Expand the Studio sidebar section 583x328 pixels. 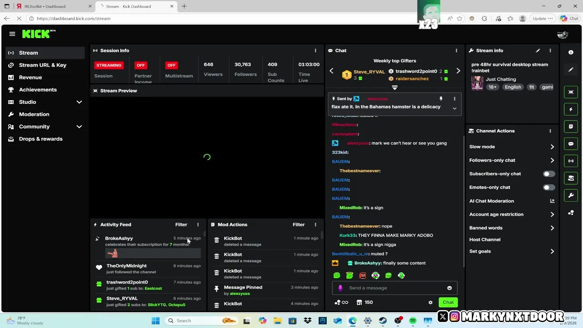point(79,102)
